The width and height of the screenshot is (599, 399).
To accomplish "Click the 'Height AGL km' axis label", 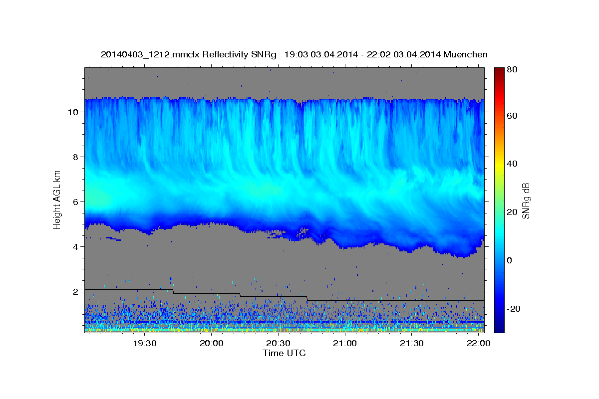I will click(x=57, y=199).
